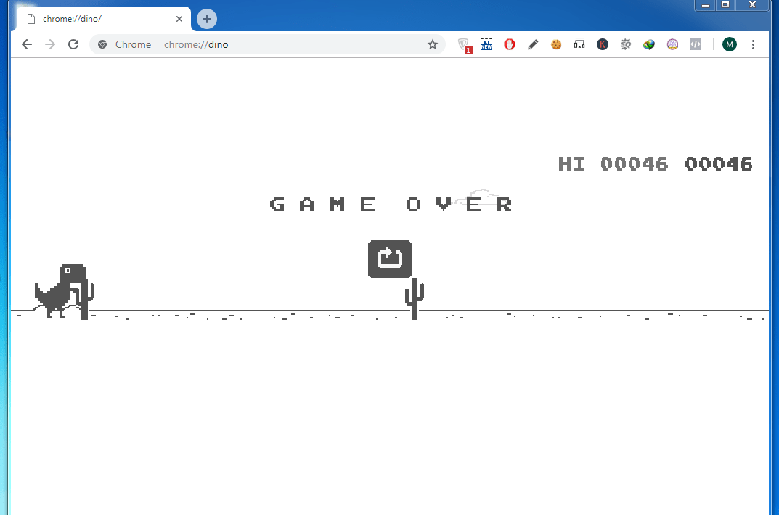Open the dark circle K extension

(x=603, y=44)
